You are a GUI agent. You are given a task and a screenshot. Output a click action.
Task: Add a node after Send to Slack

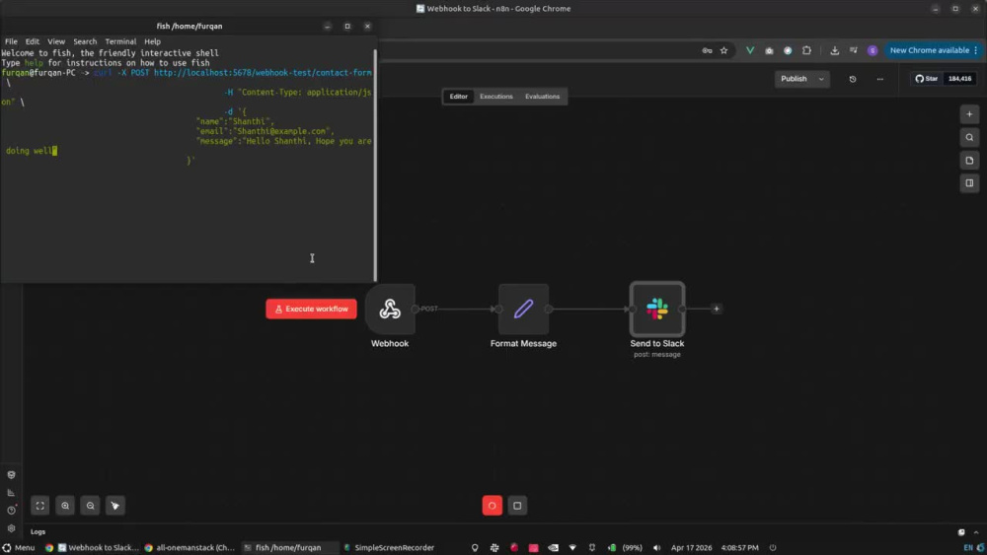pos(717,309)
